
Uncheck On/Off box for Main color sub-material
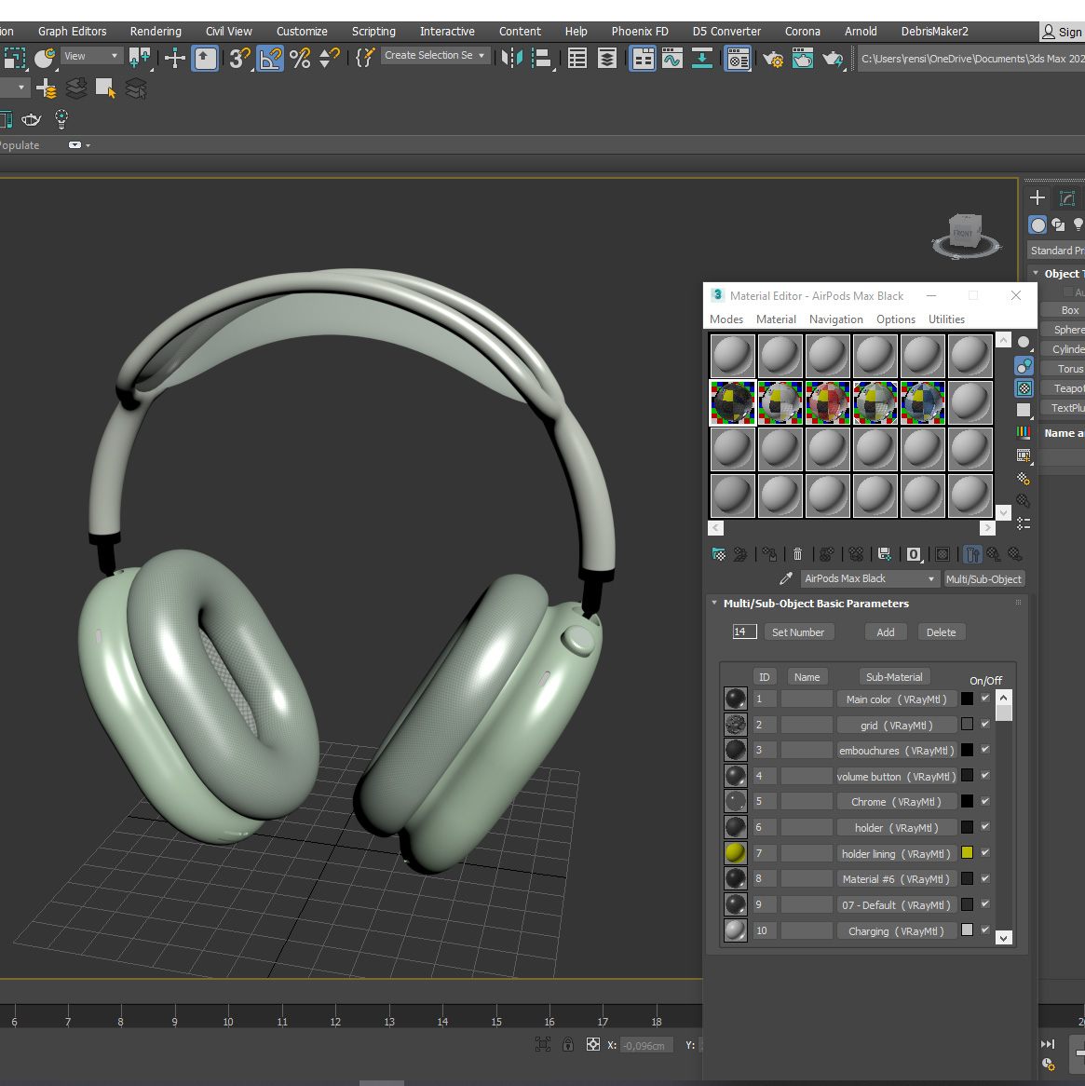(985, 699)
